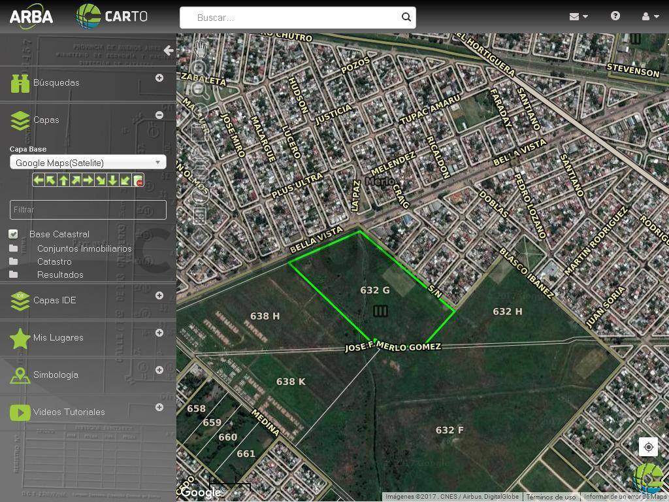Click the Términos de uso link
This screenshot has height=502, width=669.
click(551, 497)
